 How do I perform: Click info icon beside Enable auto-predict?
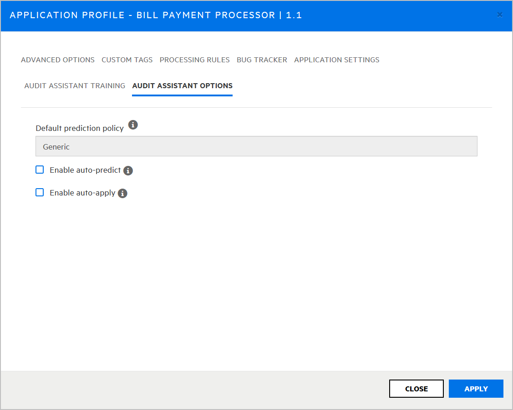128,171
